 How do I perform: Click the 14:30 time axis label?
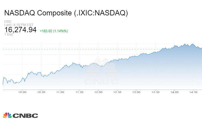click(x=193, y=92)
